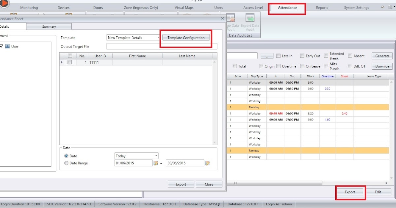Open the Today dropdown in the Date section
Screen dimensions: 396x208
tap(156, 156)
